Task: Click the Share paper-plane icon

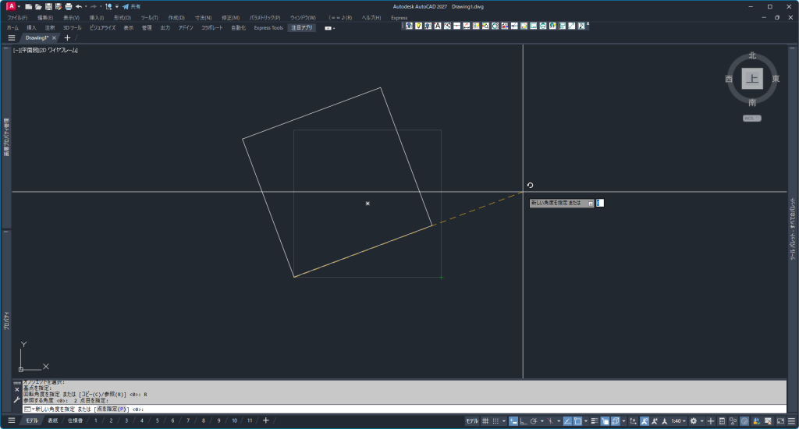Action: [x=125, y=6]
